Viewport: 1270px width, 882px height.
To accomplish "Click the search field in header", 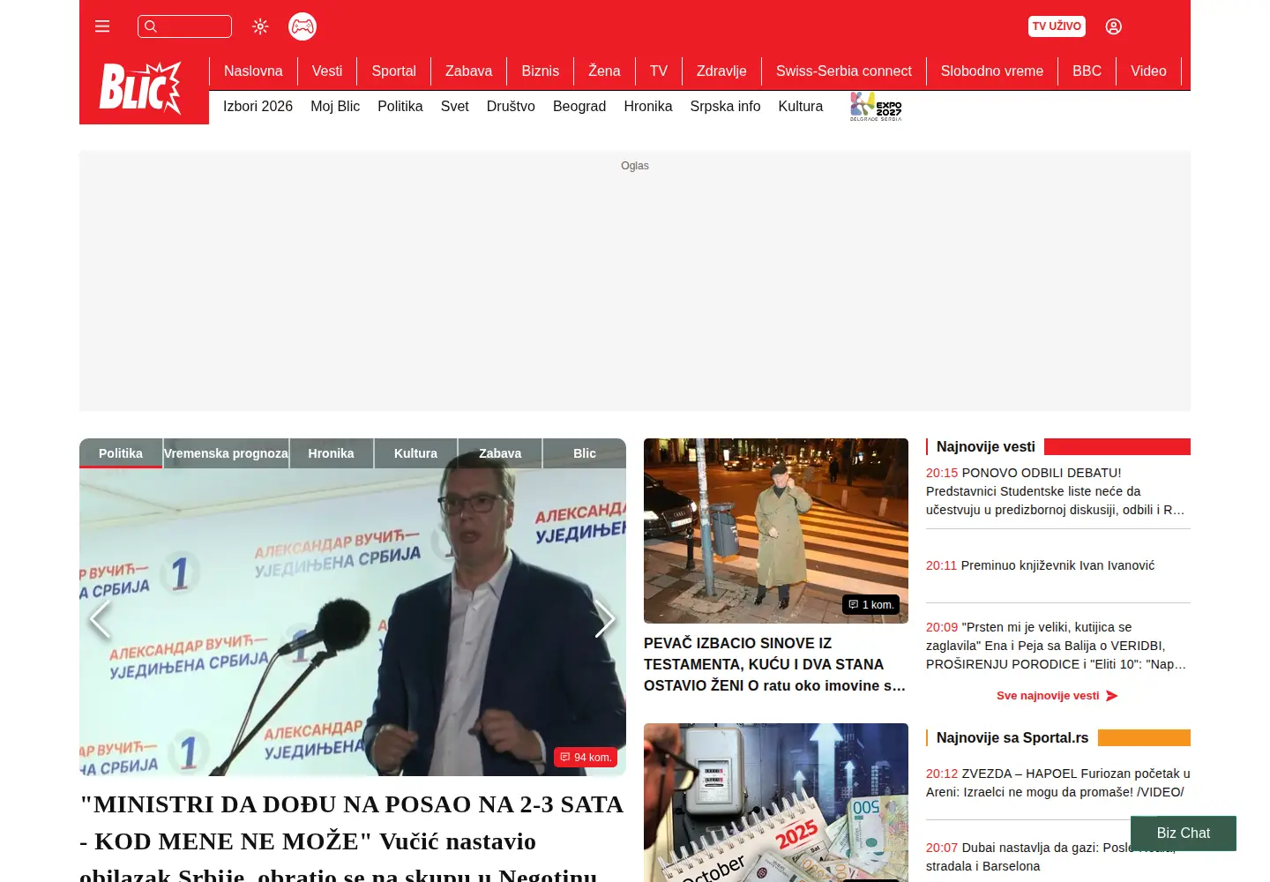I will (x=184, y=26).
